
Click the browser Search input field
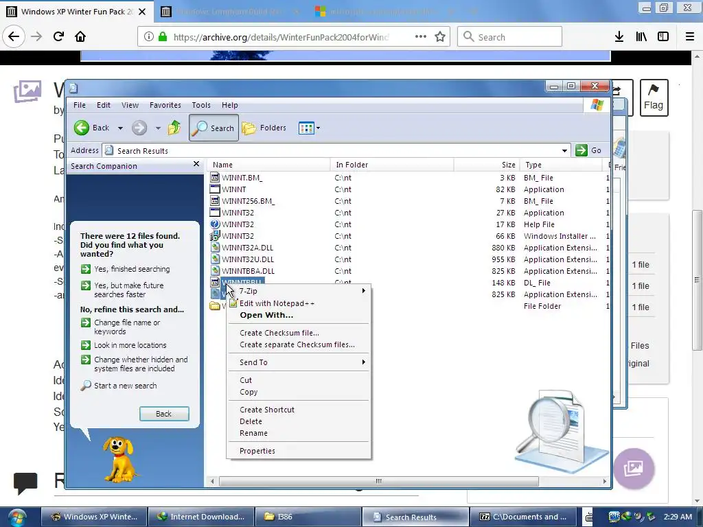[x=510, y=37]
